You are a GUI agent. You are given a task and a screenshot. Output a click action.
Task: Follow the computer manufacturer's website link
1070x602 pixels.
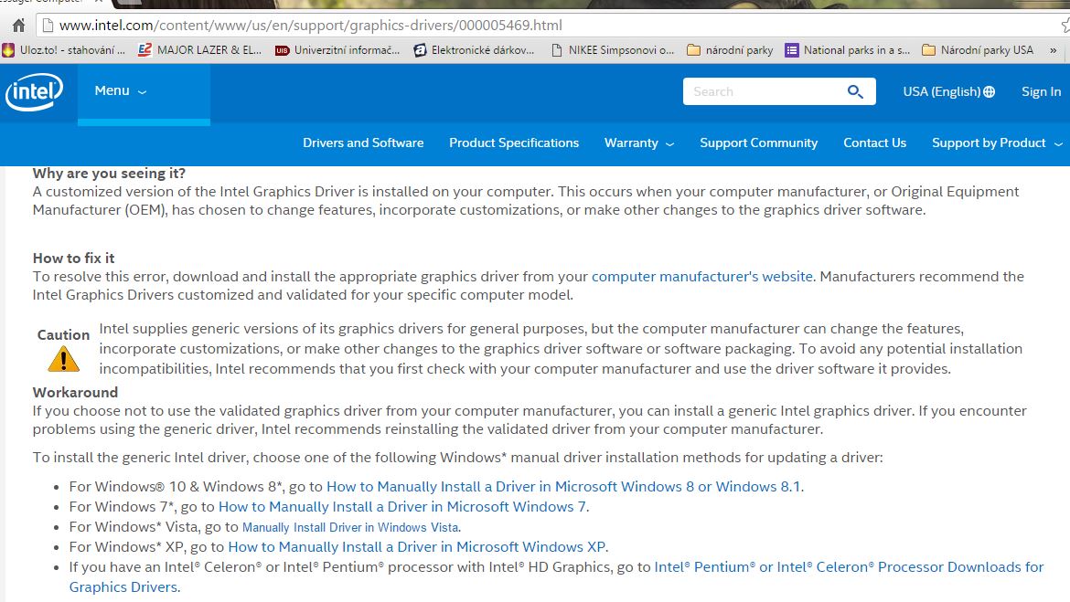tap(701, 276)
